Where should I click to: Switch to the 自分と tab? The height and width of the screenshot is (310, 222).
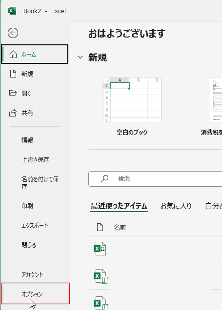(214, 206)
